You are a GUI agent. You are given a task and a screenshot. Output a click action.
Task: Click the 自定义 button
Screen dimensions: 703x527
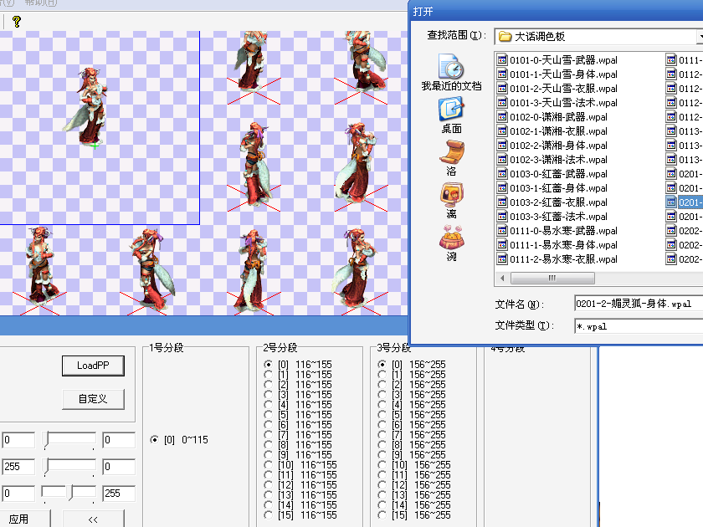pyautogui.click(x=93, y=399)
